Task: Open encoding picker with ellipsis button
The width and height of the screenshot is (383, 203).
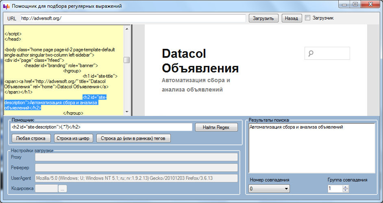Action: (x=62, y=188)
